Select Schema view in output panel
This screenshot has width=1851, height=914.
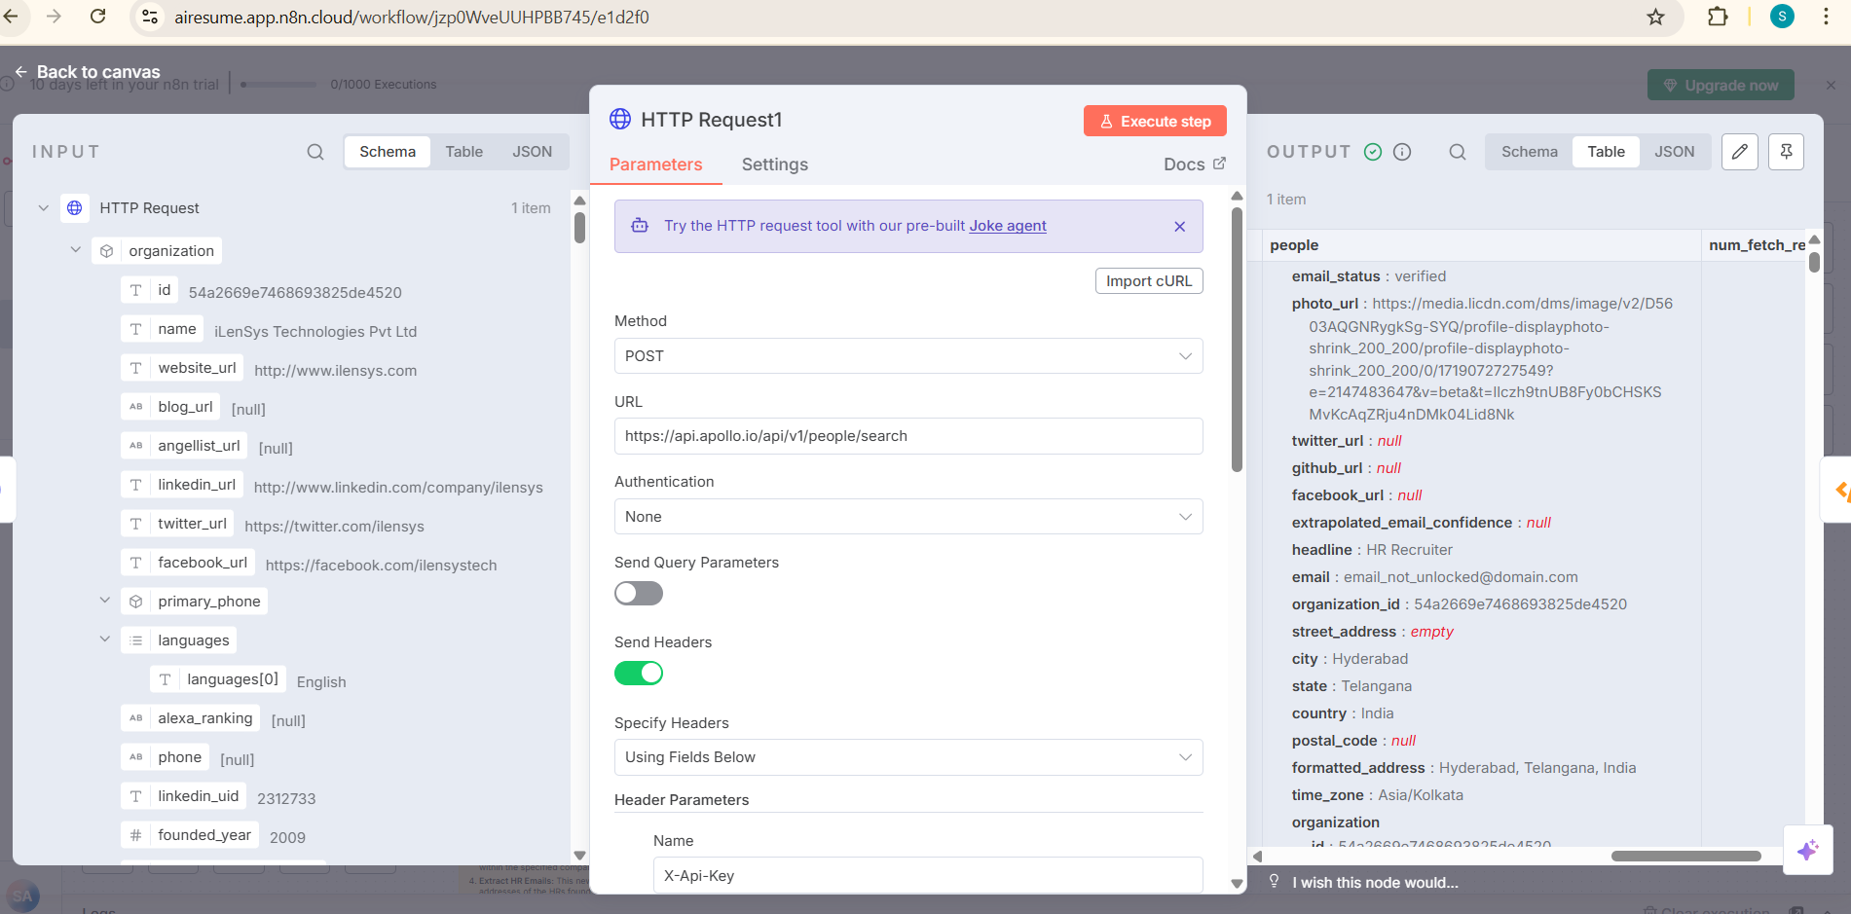tap(1530, 152)
